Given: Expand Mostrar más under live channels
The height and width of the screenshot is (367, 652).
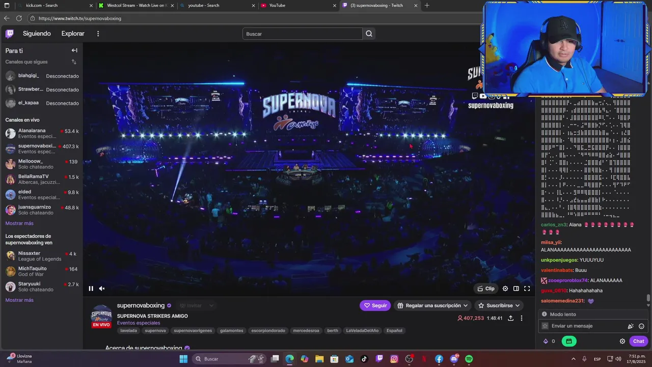Looking at the screenshot, I should (x=19, y=223).
